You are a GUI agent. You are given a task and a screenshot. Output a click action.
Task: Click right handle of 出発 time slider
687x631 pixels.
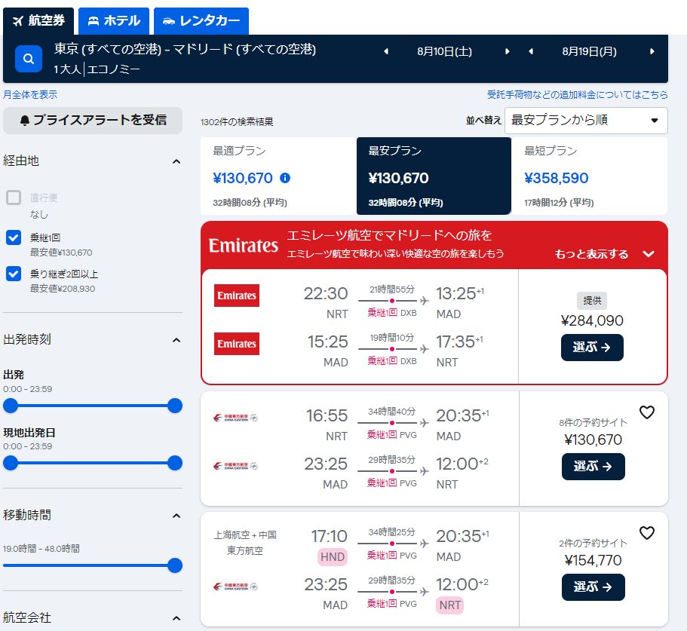tap(175, 406)
